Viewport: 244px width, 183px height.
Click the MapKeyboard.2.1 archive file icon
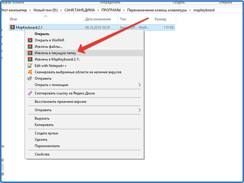click(12, 27)
